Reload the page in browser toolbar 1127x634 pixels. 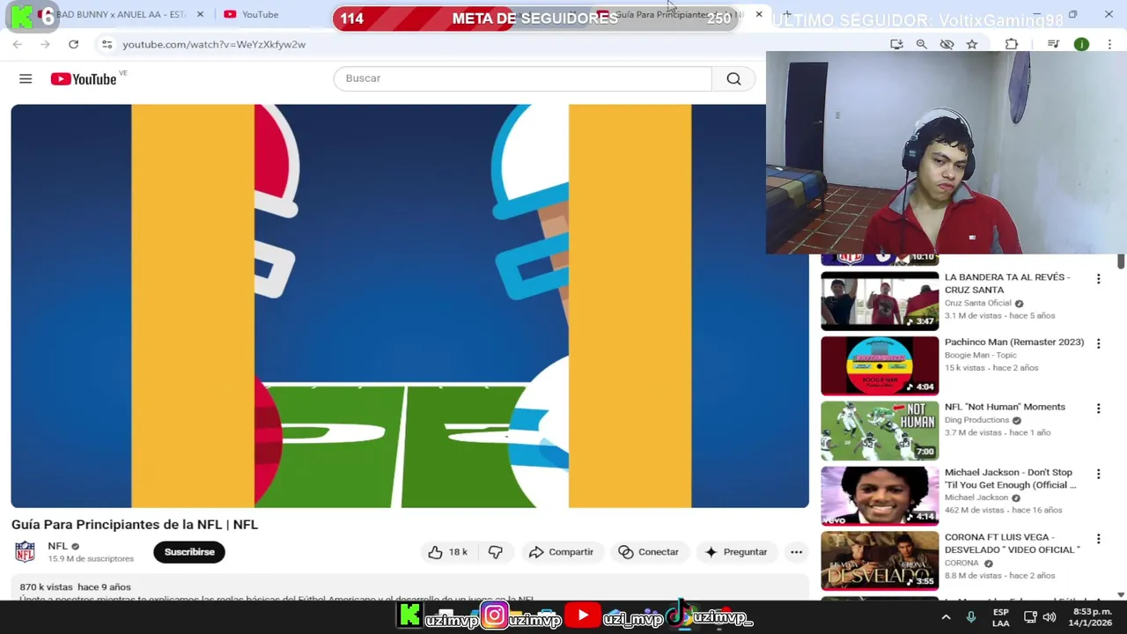(74, 44)
